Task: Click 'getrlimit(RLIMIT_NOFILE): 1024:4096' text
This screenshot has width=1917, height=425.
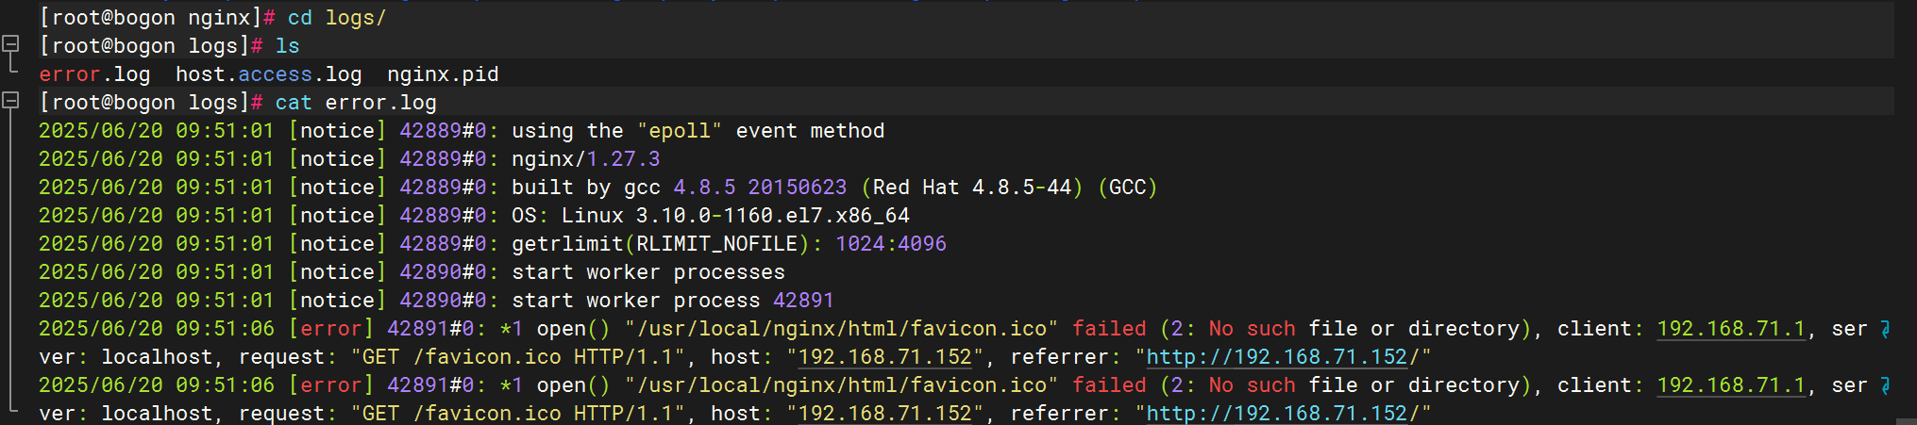Action: (x=729, y=244)
